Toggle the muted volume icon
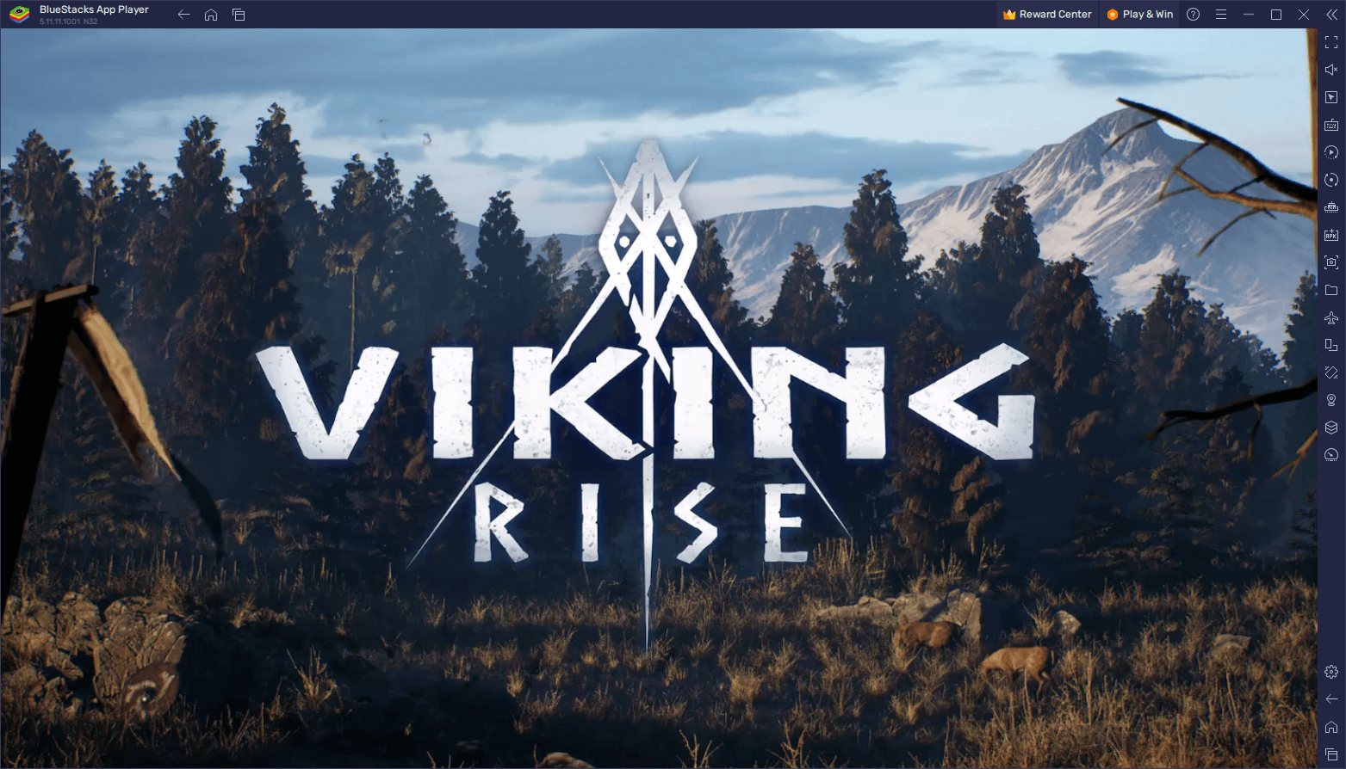1346x769 pixels. click(1331, 70)
